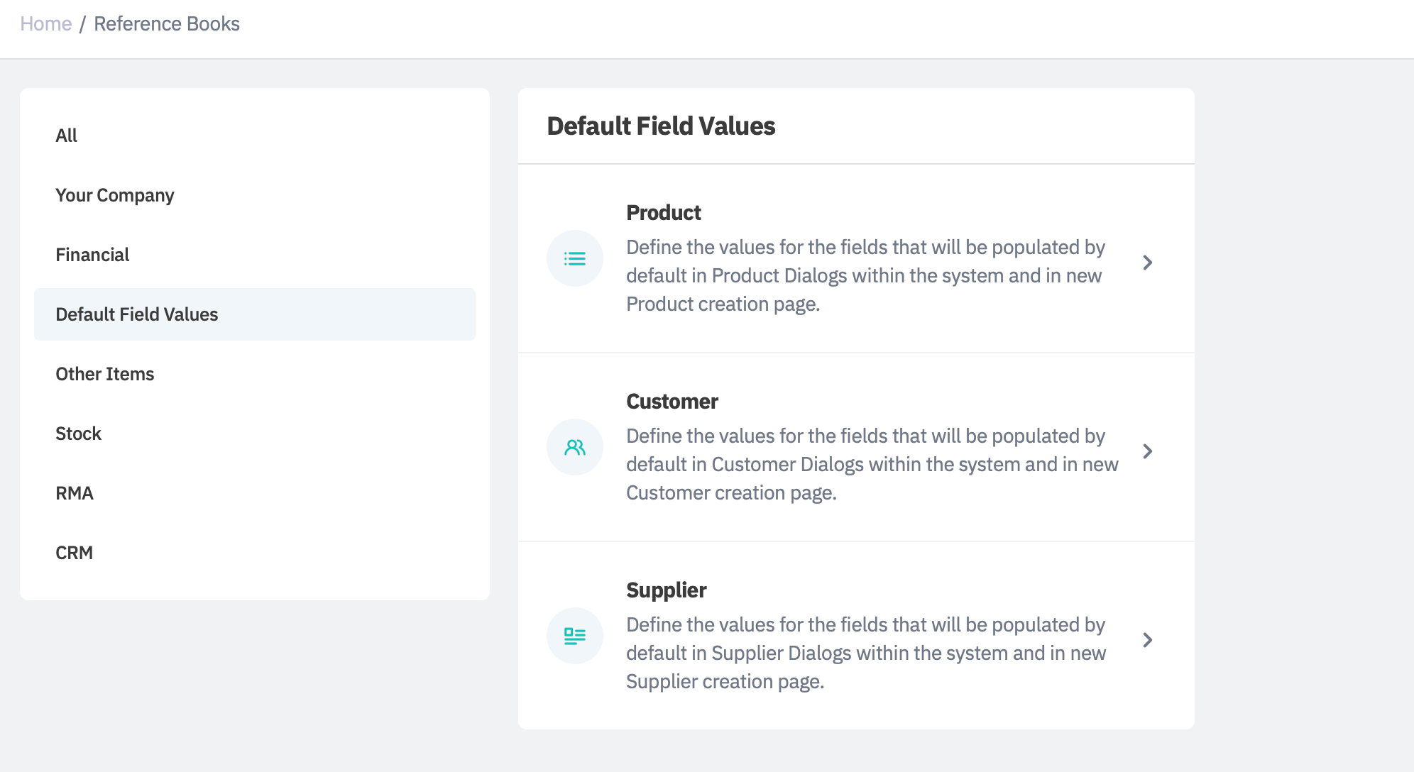Open Other Items category
The width and height of the screenshot is (1414, 772).
click(x=104, y=374)
